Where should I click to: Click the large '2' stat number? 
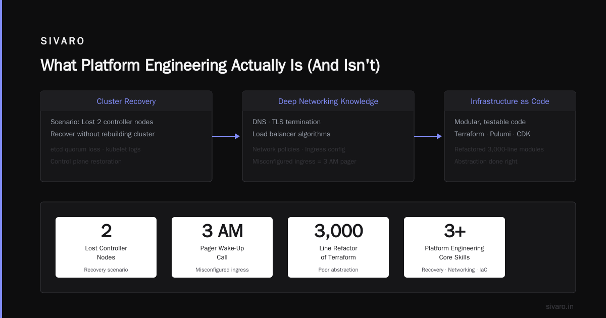(106, 231)
